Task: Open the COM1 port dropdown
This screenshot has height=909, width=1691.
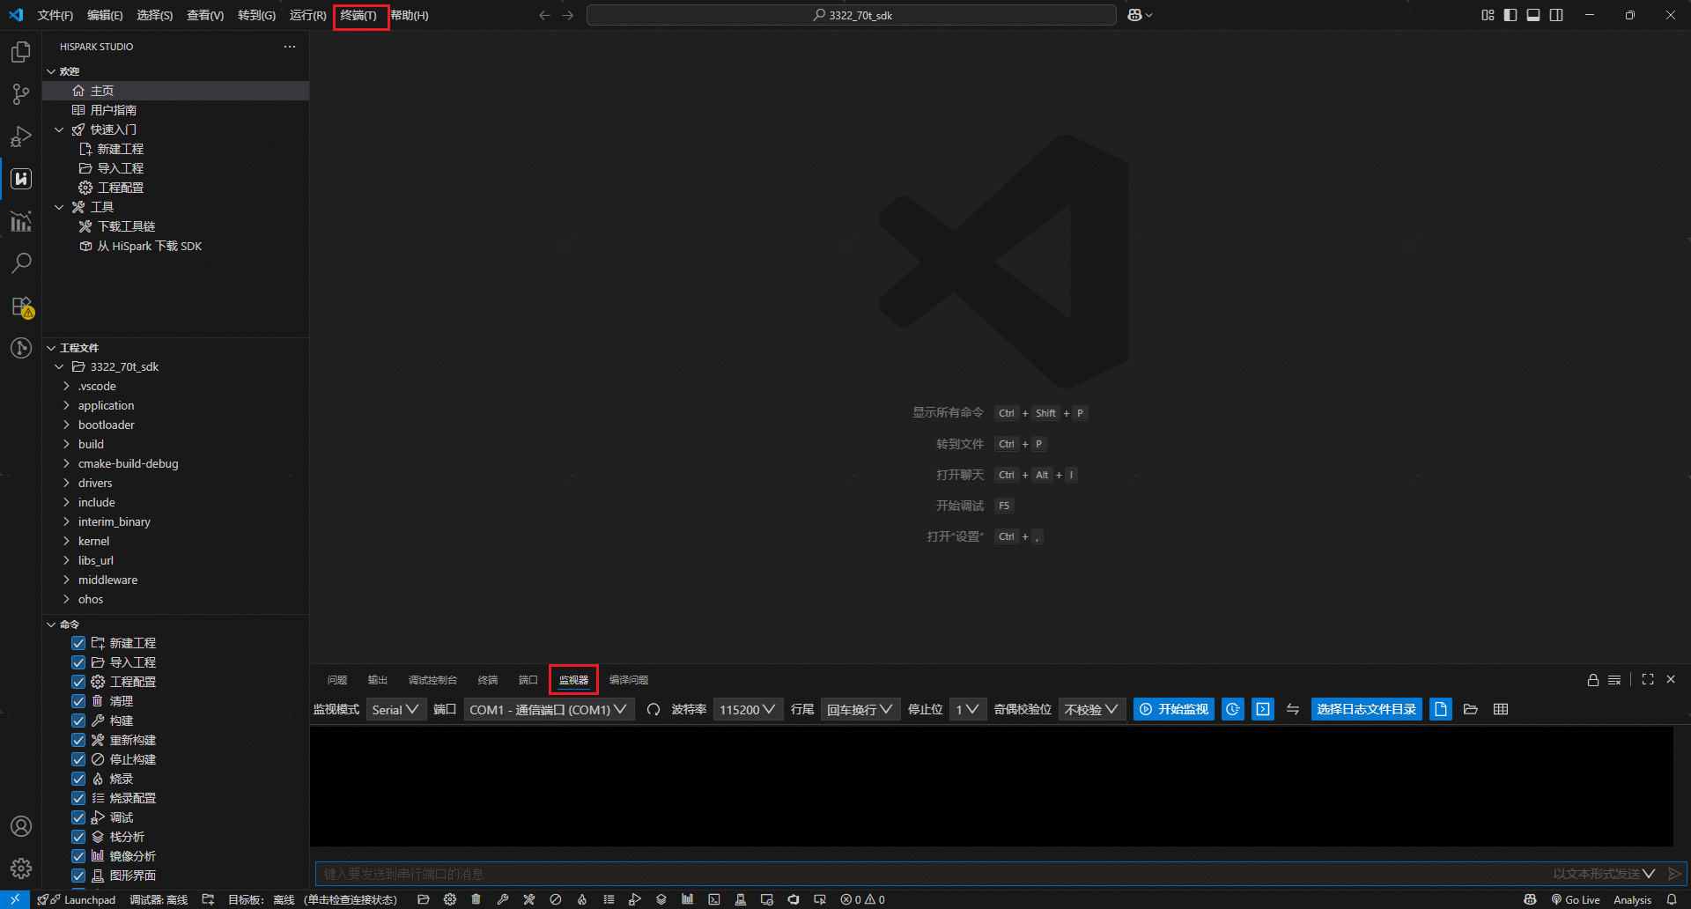Action: coord(548,710)
